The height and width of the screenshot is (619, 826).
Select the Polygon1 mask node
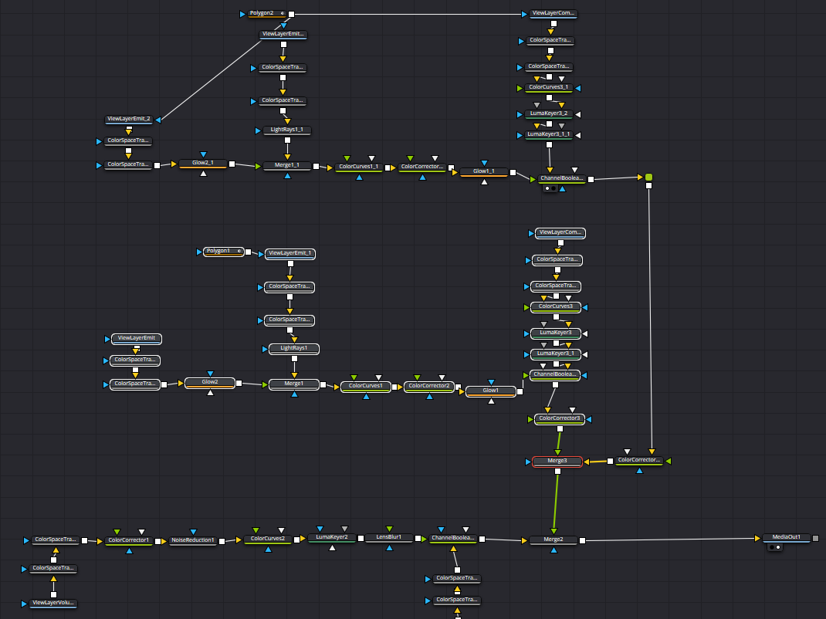(224, 252)
